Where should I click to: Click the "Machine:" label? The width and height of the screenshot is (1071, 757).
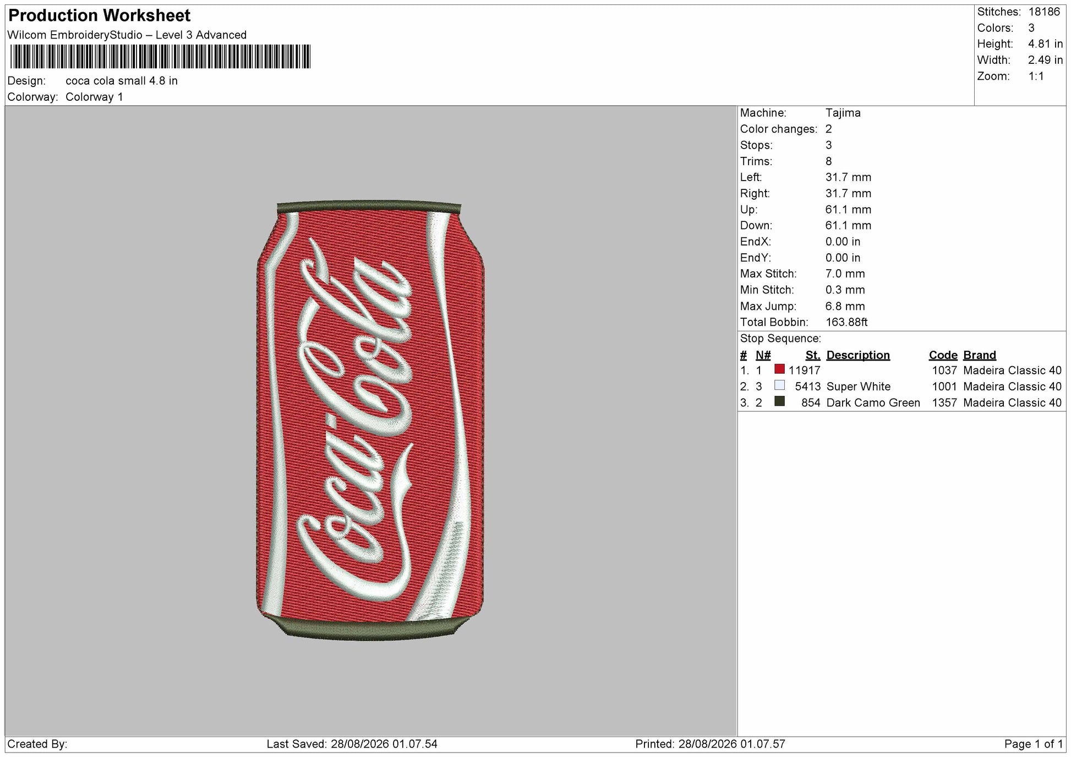point(763,113)
